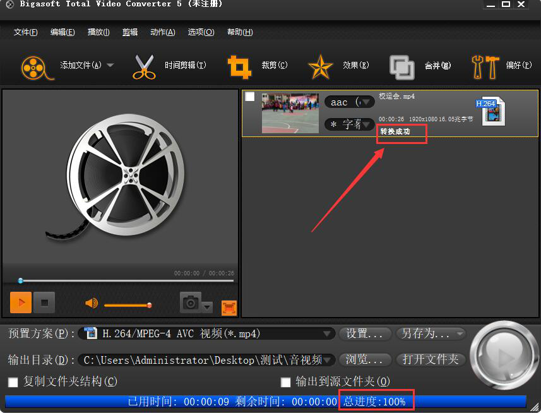Select the 校运会.mp4 video thumbnail
541x413 pixels.
(x=290, y=113)
